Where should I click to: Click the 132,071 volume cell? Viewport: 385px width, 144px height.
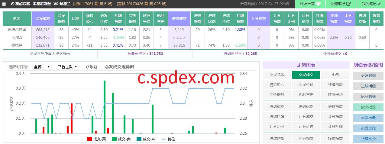[x=43, y=45]
